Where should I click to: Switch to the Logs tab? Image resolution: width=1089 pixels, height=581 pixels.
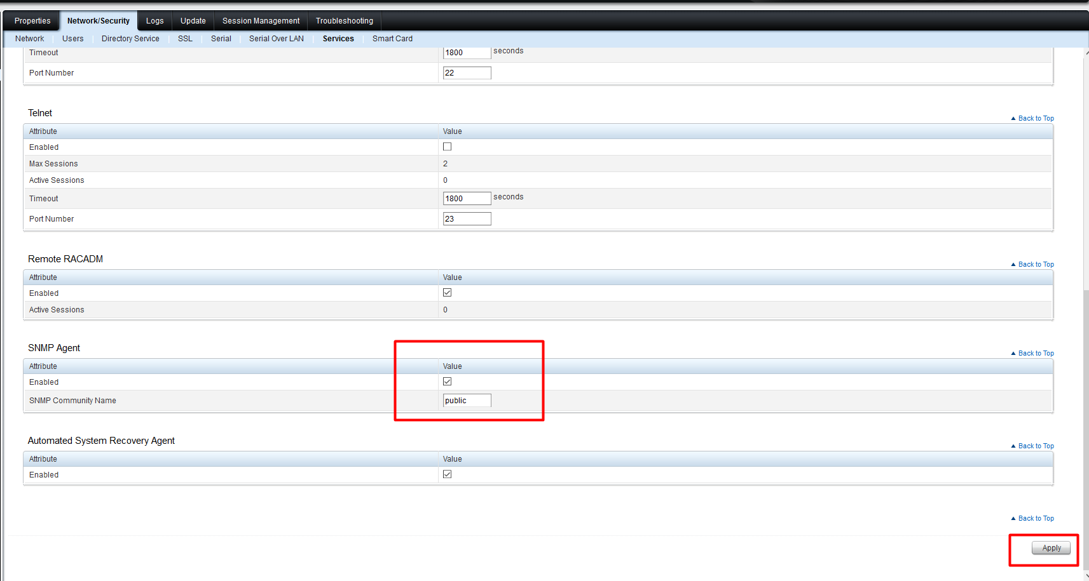coord(155,21)
